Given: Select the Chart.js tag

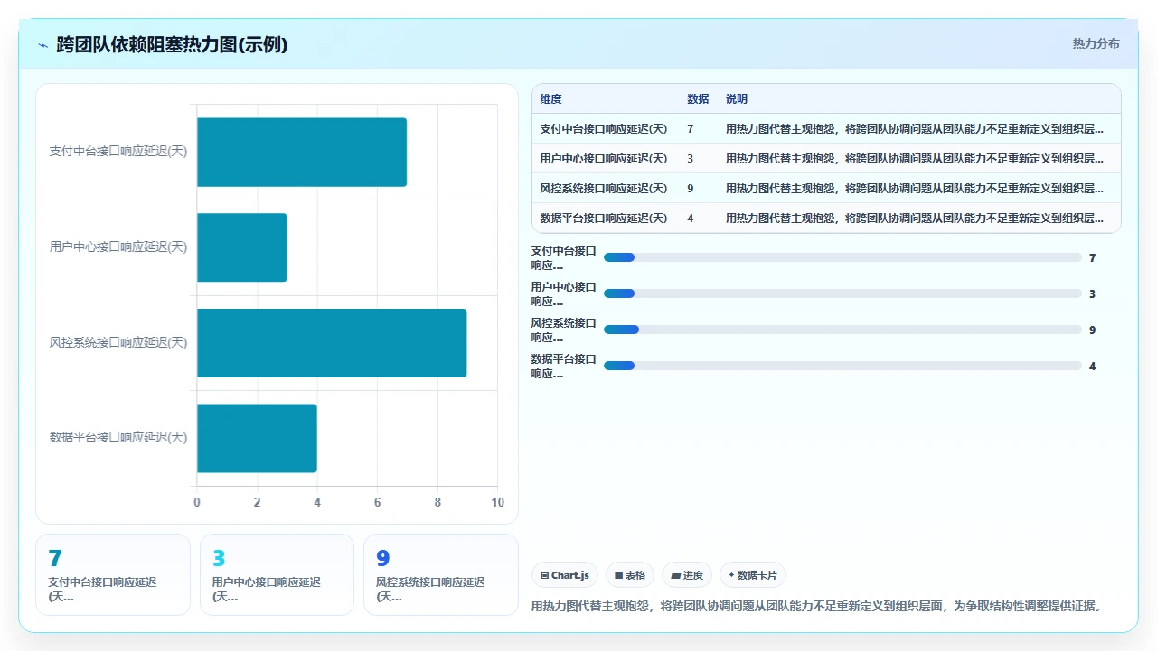Looking at the screenshot, I should [565, 575].
